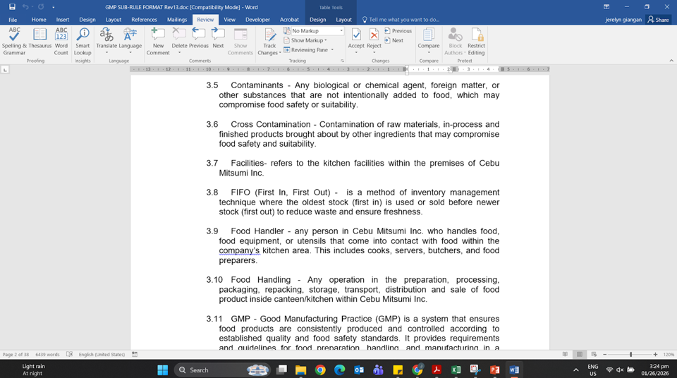Click the tab selector at ruler corner
The image size is (677, 378).
[5, 69]
